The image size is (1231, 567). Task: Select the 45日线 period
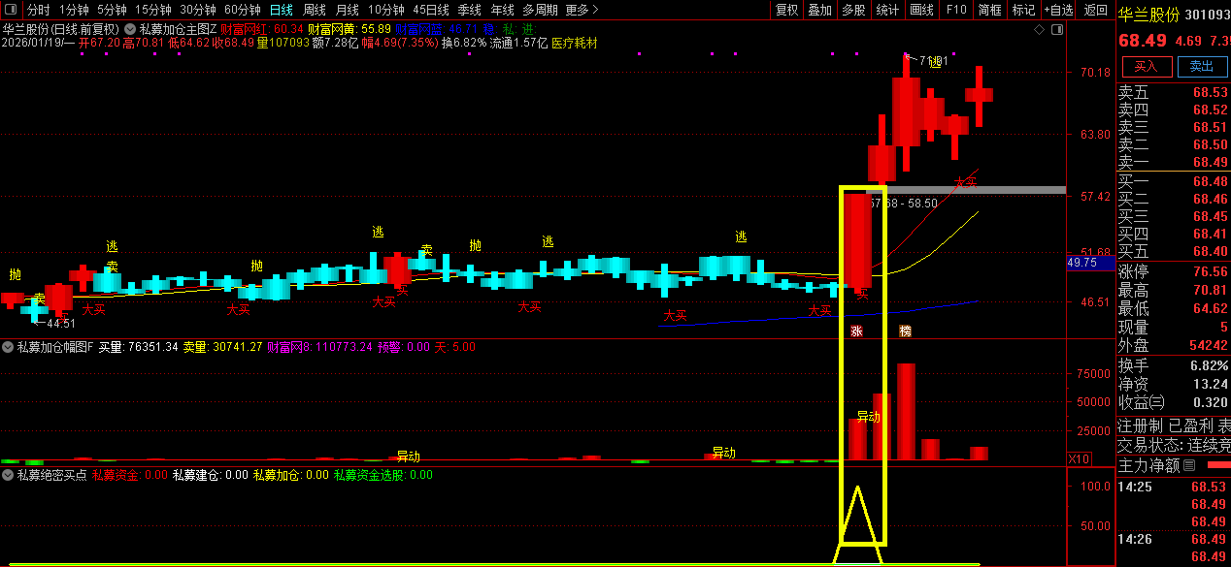pos(431,10)
